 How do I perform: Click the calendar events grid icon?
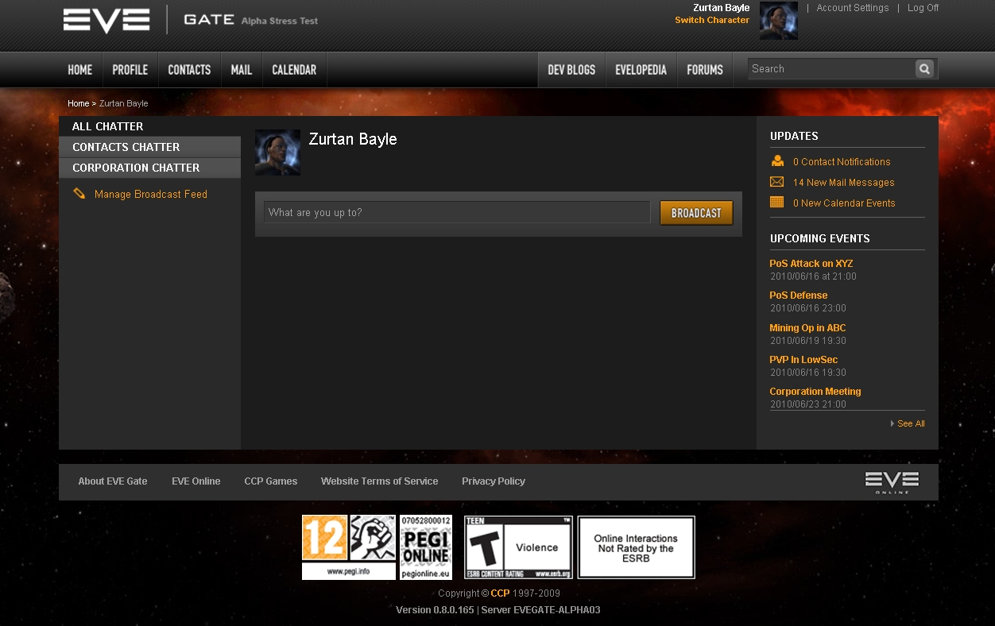(x=777, y=203)
